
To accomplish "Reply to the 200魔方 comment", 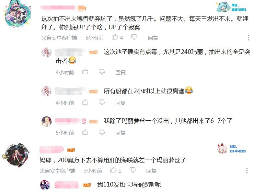I will click(151, 171).
